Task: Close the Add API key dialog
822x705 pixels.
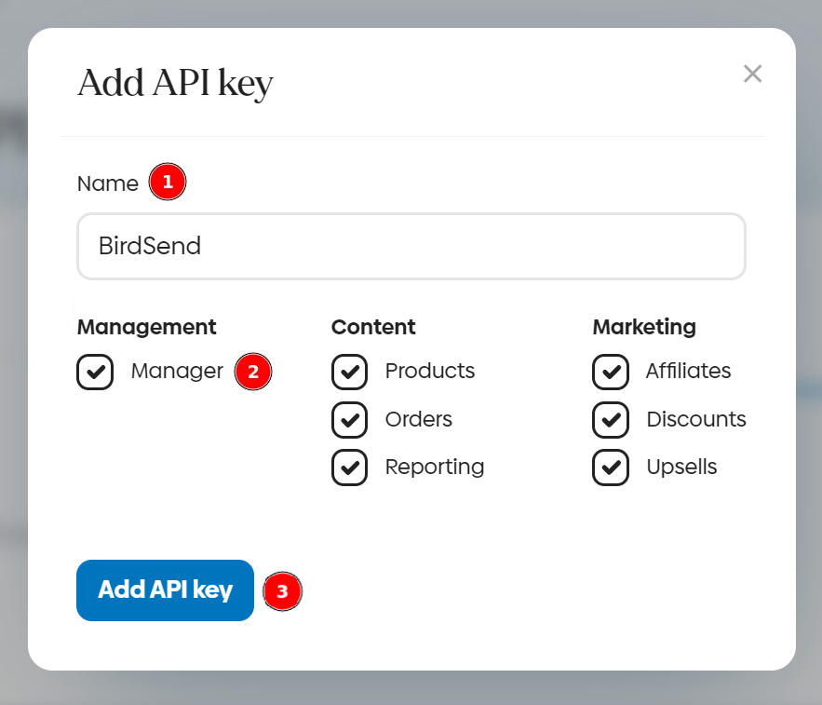Action: tap(752, 74)
